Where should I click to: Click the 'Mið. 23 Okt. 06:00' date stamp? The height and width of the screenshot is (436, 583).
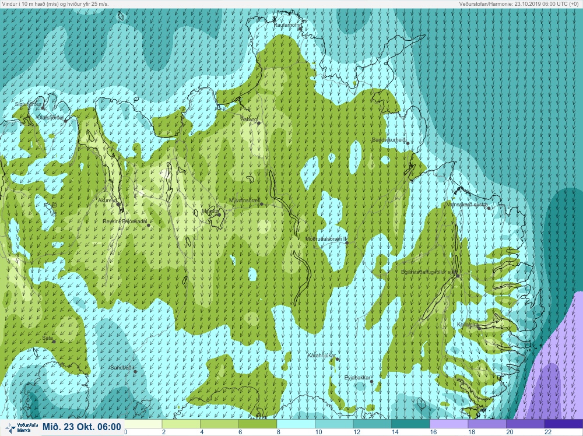(82, 427)
